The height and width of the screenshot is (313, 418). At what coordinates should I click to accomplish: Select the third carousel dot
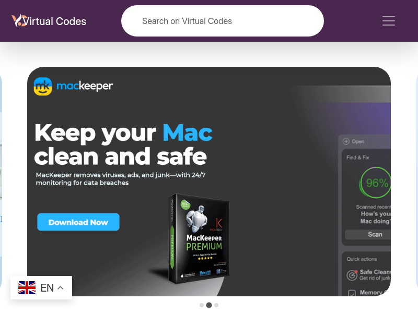(216, 305)
